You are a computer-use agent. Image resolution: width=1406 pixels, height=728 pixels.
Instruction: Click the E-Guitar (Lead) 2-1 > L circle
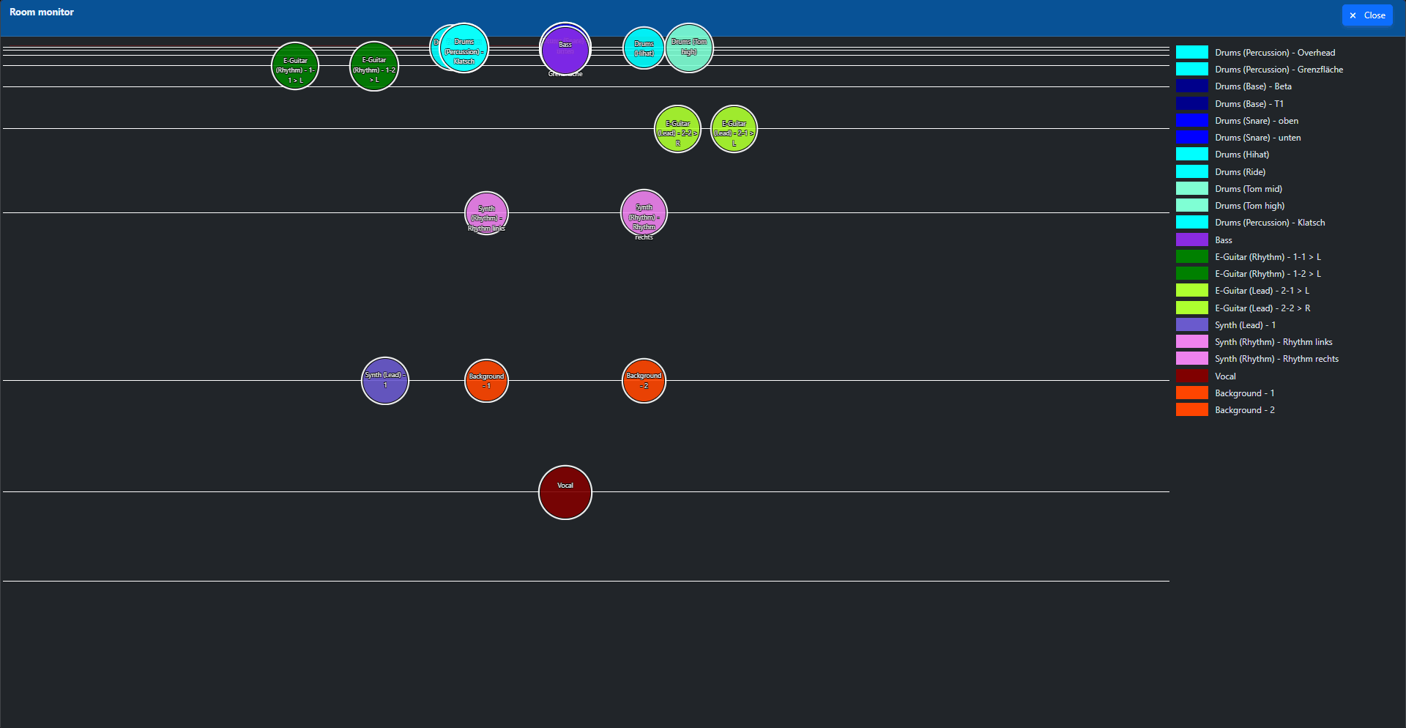pos(734,129)
